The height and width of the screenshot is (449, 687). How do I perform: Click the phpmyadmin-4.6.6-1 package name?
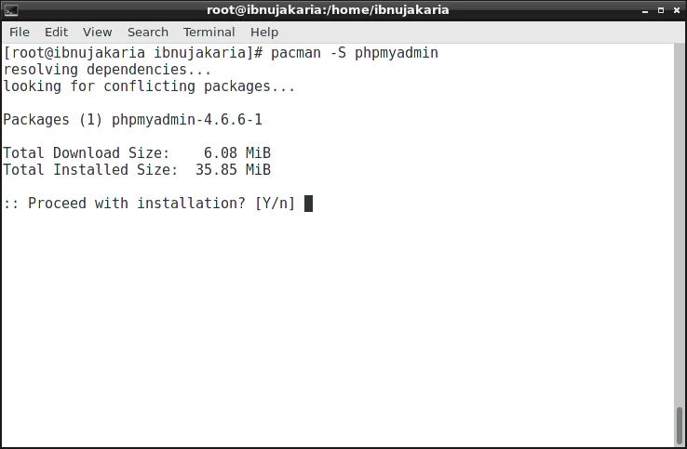(187, 120)
